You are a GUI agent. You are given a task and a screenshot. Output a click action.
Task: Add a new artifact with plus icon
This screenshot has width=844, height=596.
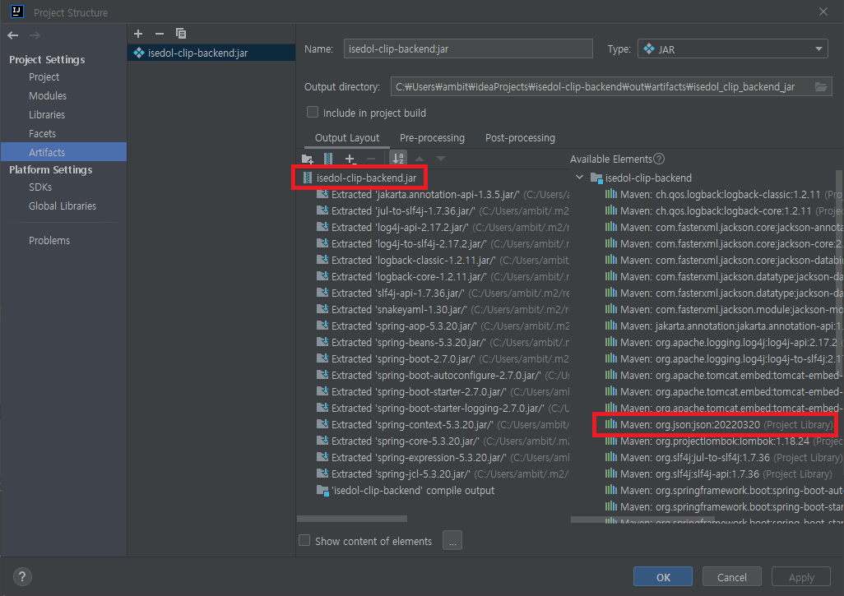(x=138, y=34)
